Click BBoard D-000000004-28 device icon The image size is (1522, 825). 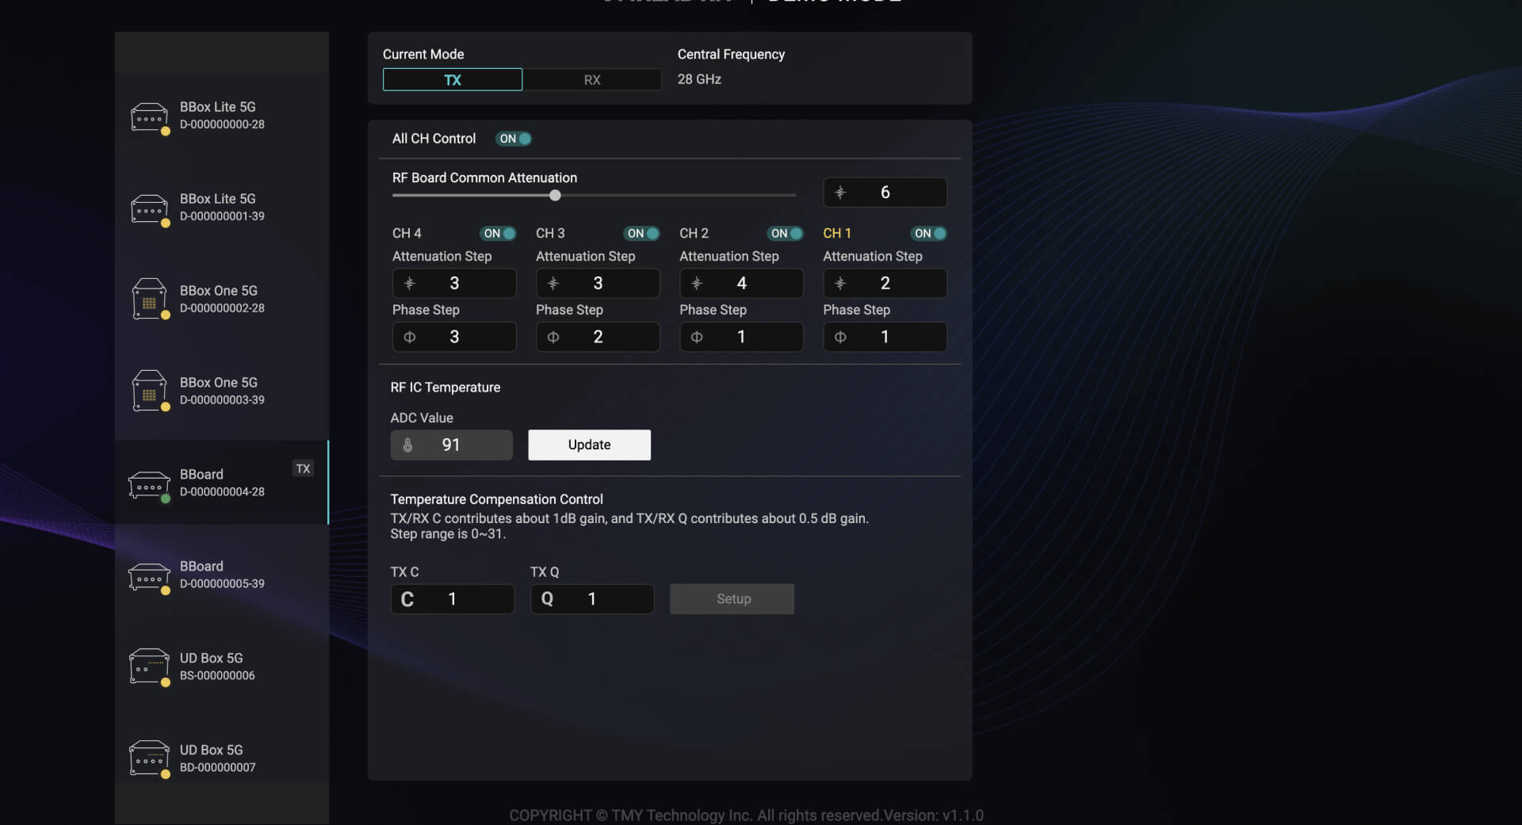[x=149, y=485]
